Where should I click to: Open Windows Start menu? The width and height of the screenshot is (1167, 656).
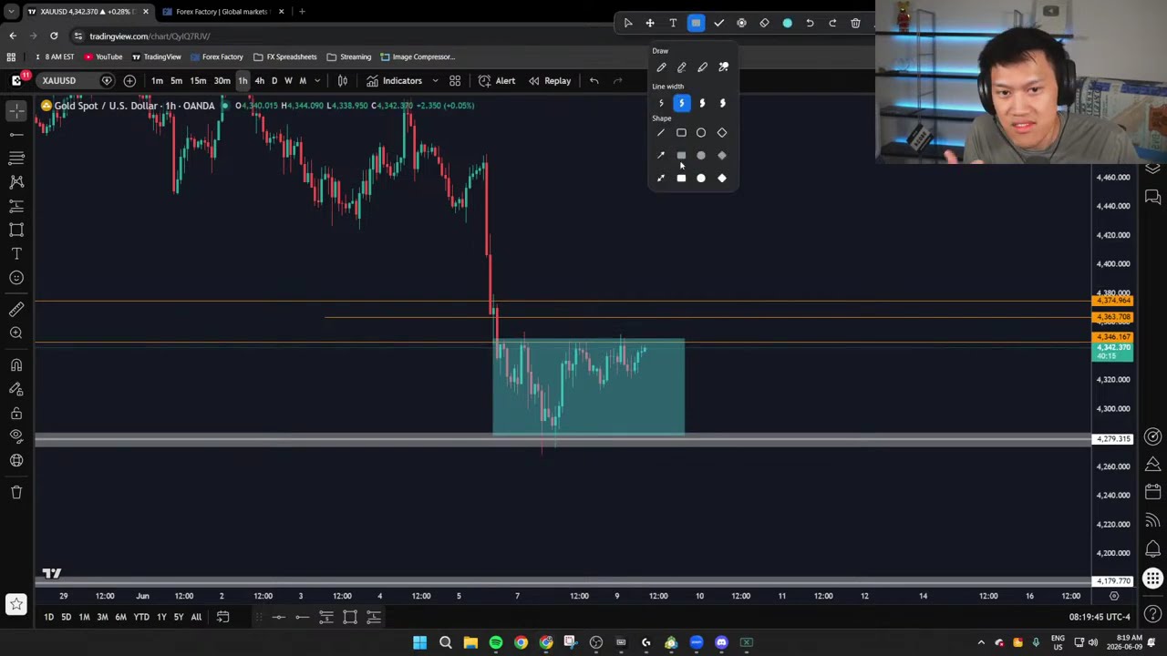coord(419,643)
